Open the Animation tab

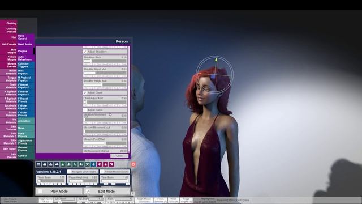pyautogui.click(x=26, y=121)
